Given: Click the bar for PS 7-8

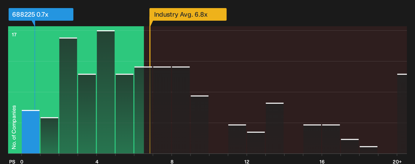Looking at the screenshot, I should 162,110.
